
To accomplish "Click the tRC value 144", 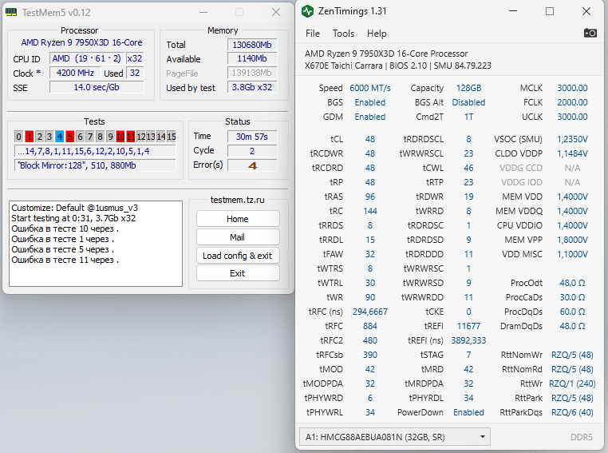I will (x=370, y=211).
